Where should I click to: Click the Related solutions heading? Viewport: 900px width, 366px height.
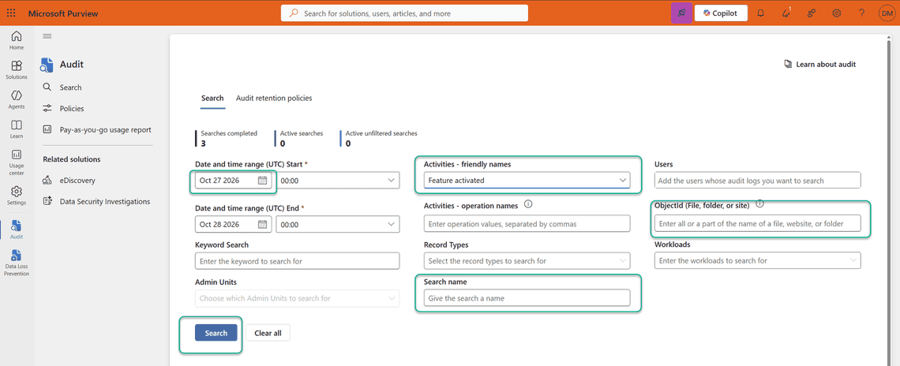tap(72, 159)
